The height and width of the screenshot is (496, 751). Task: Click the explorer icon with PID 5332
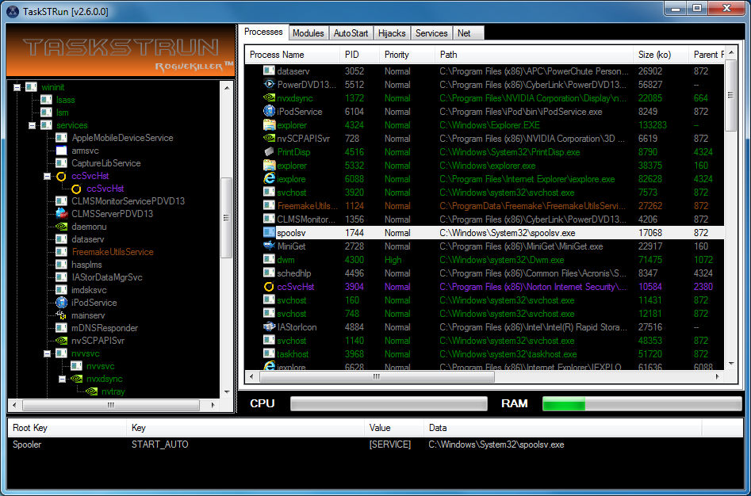click(269, 165)
